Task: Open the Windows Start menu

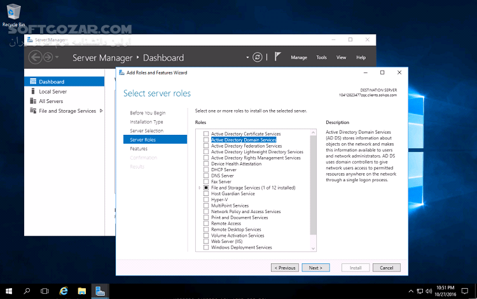Action: 9,291
